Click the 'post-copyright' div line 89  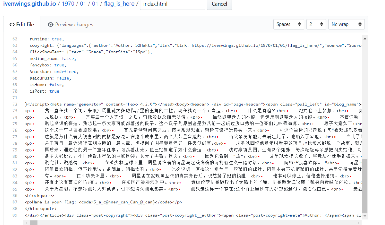[x=193, y=215]
